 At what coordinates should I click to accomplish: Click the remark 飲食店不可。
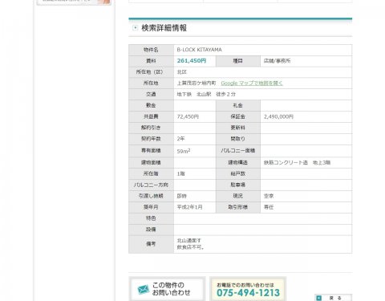(x=191, y=247)
